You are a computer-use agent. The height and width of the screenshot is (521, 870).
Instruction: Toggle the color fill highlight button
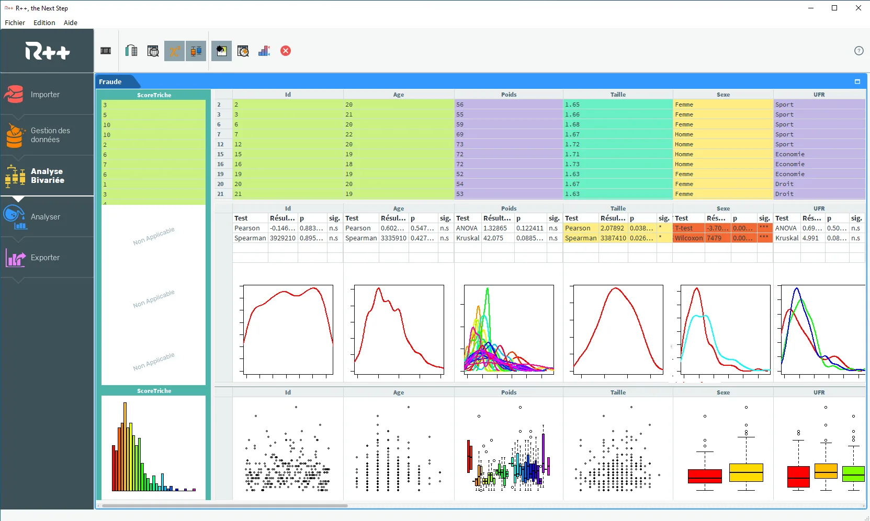coord(221,51)
